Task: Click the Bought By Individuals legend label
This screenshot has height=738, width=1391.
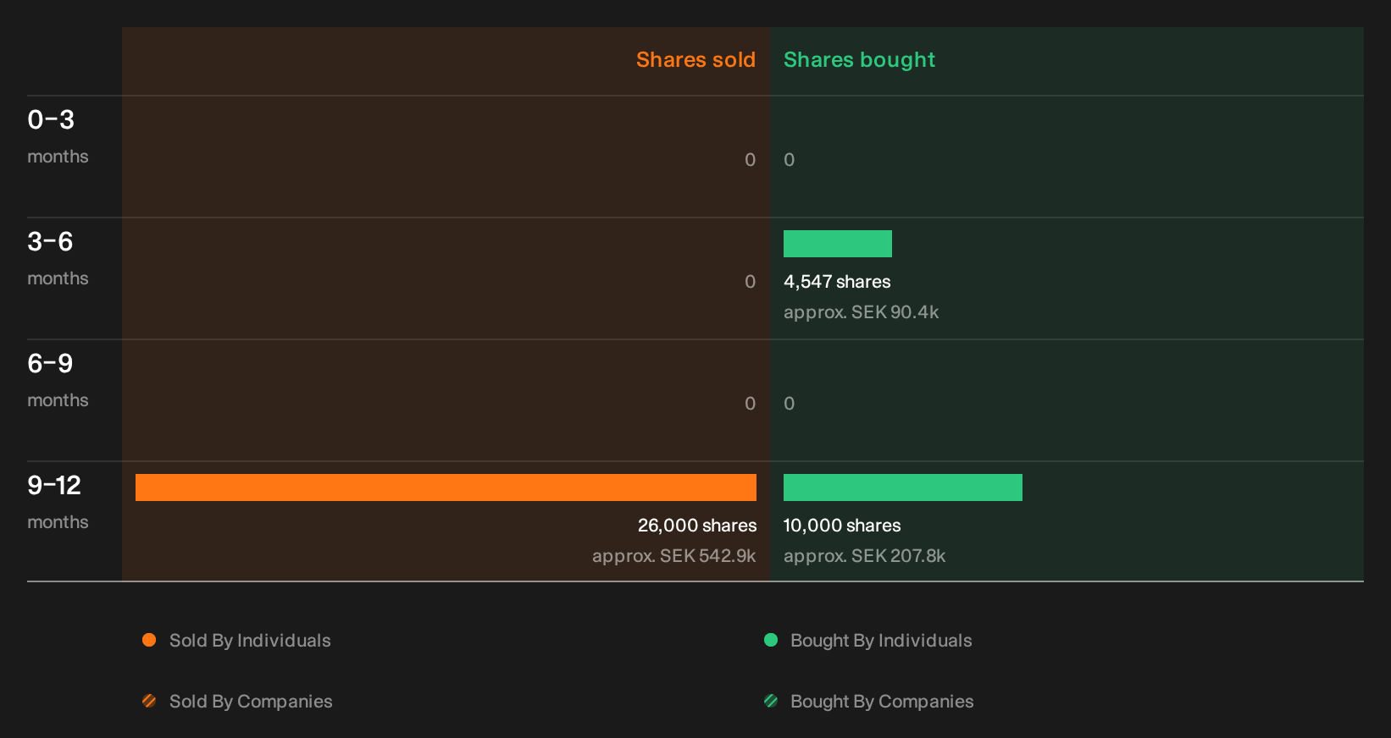Action: point(881,641)
